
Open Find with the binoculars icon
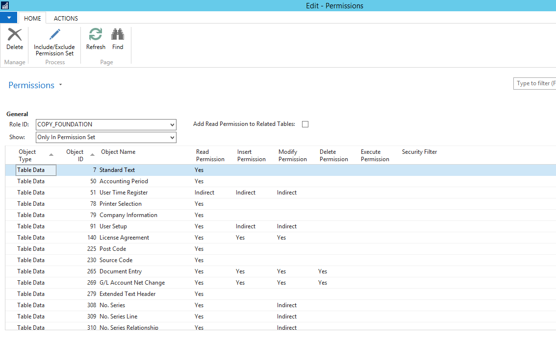pos(118,35)
